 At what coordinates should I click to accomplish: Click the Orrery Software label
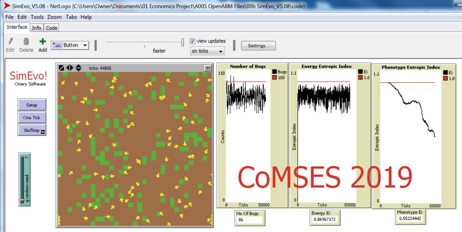point(30,84)
